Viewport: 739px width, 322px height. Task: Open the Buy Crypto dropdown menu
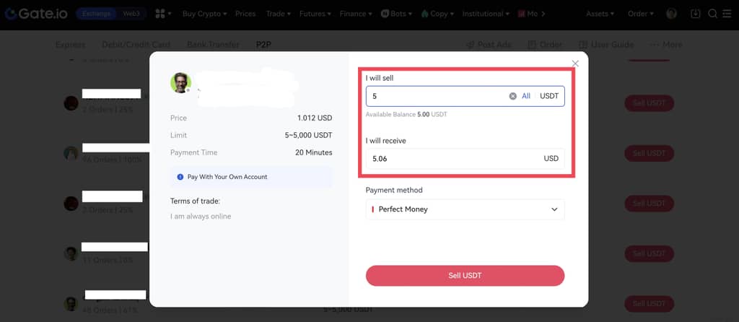204,14
